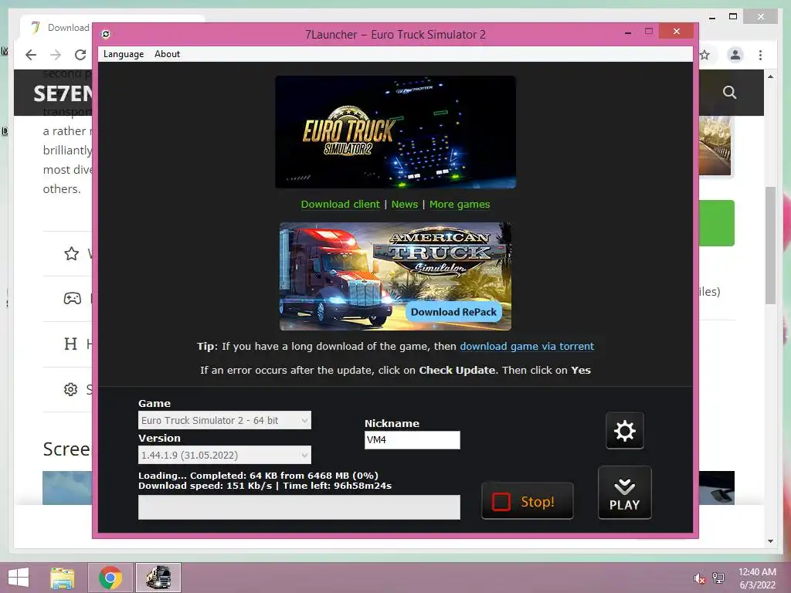Click the Download RePack button on banner
791x593 pixels.
pyautogui.click(x=453, y=312)
